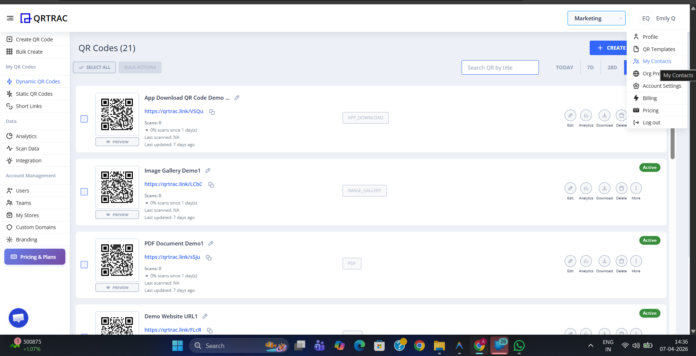Open Analytics for Image Gallery Demo1
Image resolution: width=696 pixels, height=356 pixels.
tap(585, 188)
